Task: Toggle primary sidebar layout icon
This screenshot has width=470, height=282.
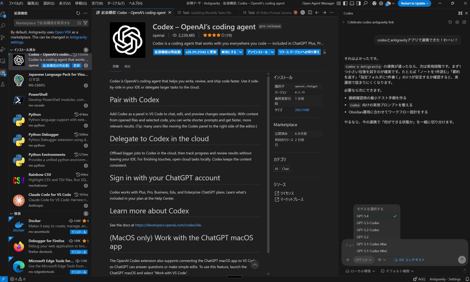Action: pyautogui.click(x=345, y=3)
